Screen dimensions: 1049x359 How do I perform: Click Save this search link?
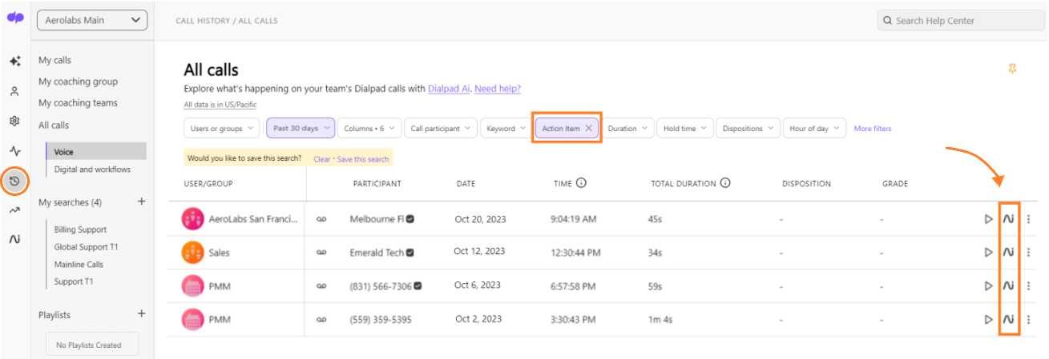363,159
